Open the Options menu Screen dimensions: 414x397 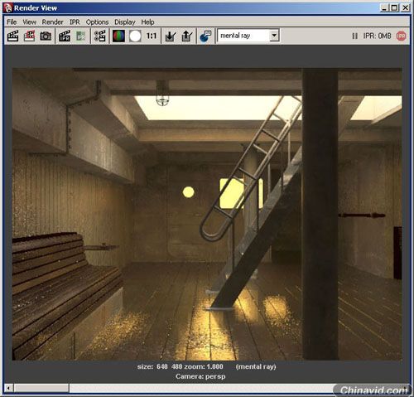97,22
